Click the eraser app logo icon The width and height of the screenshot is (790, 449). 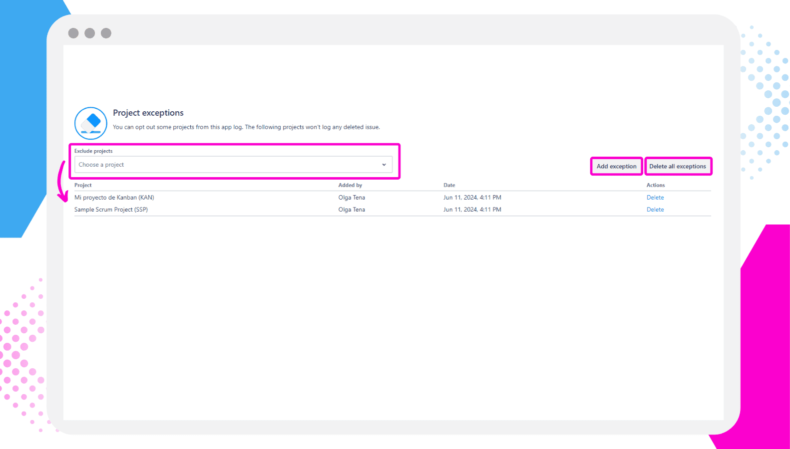[91, 123]
